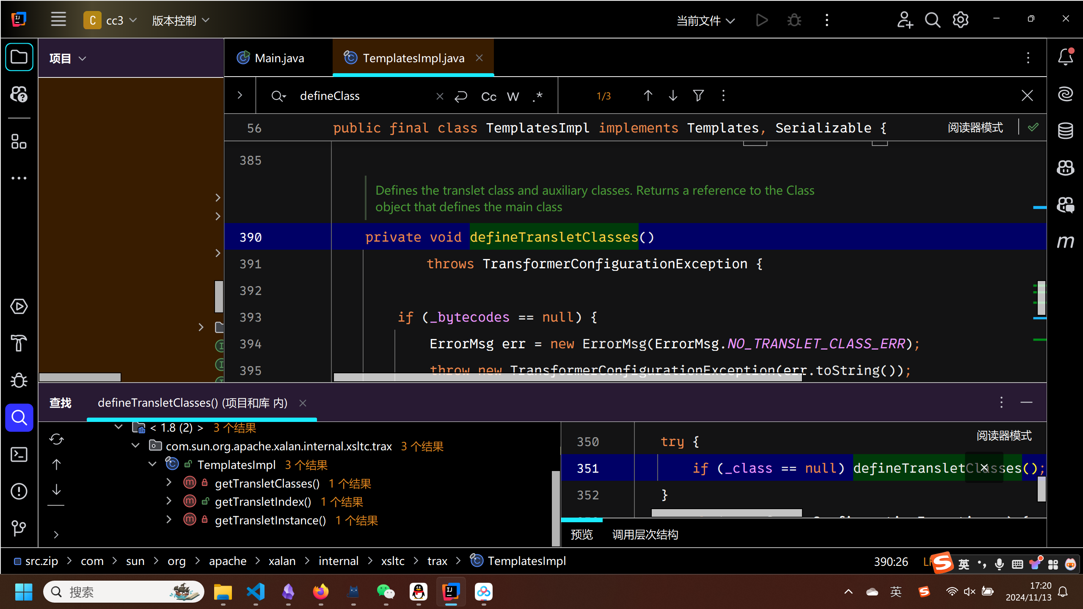Viewport: 1083px width, 609px height.
Task: Open Windows Start menu
Action: (x=23, y=592)
